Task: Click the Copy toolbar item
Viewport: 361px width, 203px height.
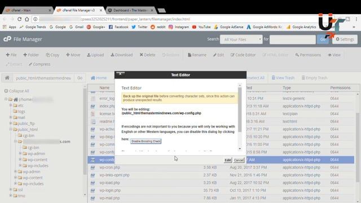Action: 52,55
